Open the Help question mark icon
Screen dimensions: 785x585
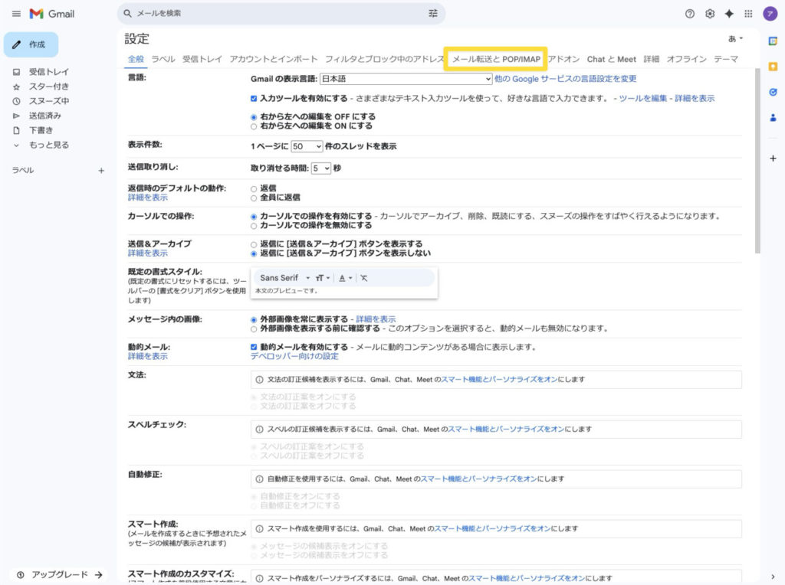(x=690, y=14)
